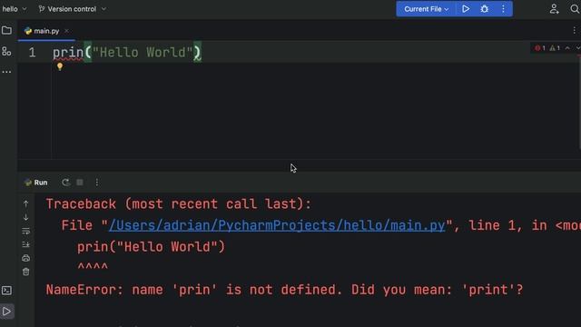Print the console output

[x=26, y=258]
